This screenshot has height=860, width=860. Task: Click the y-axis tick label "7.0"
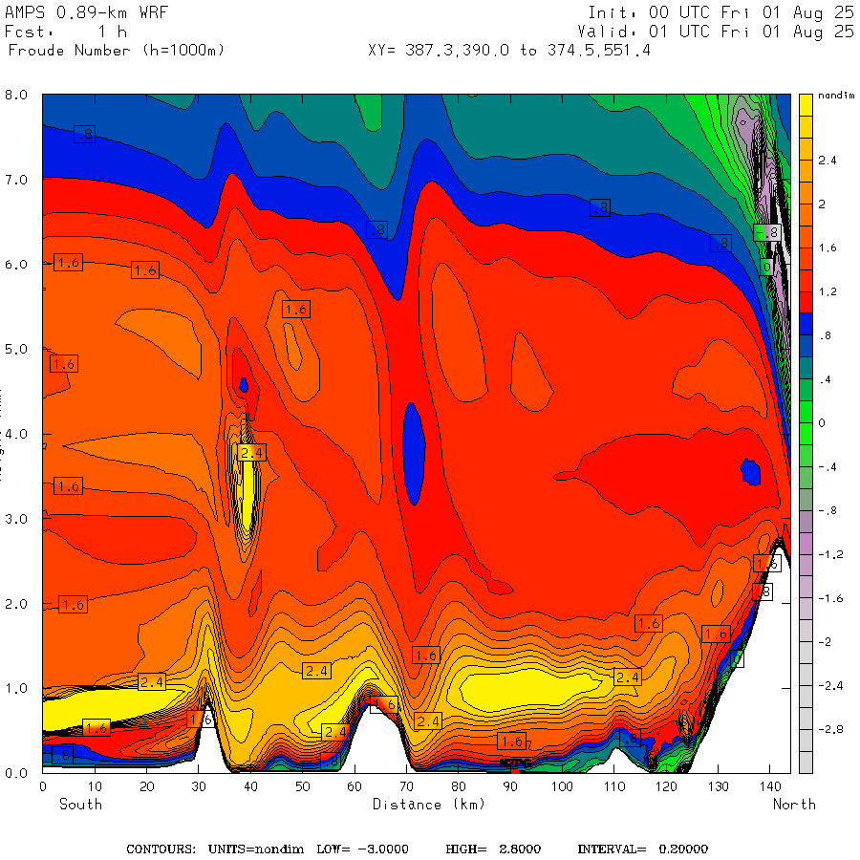[x=16, y=180]
